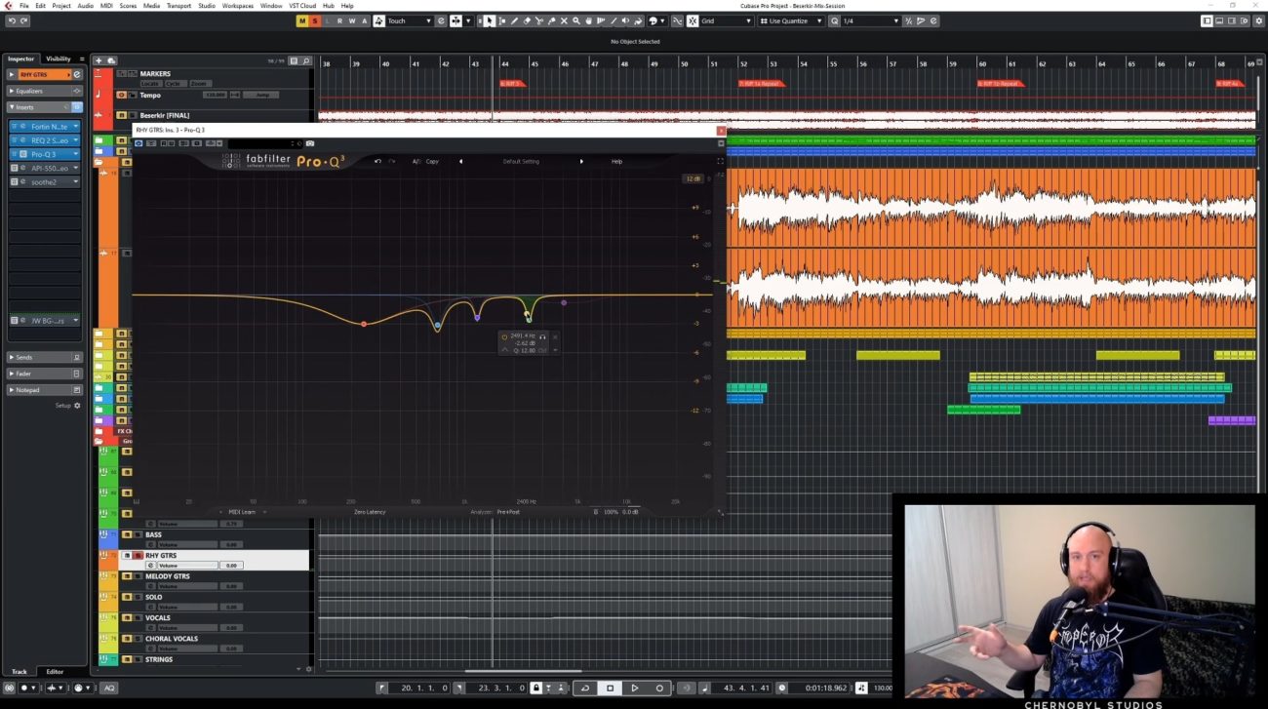Open the File menu
1268x709 pixels.
(x=24, y=6)
